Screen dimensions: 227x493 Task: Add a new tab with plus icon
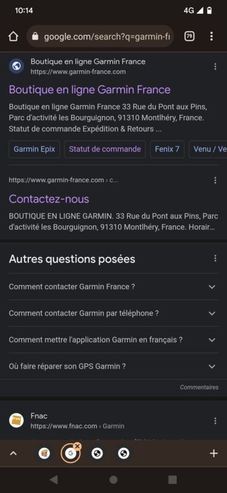[213, 454]
